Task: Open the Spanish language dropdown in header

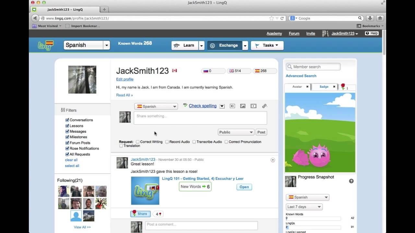Action: [106, 45]
